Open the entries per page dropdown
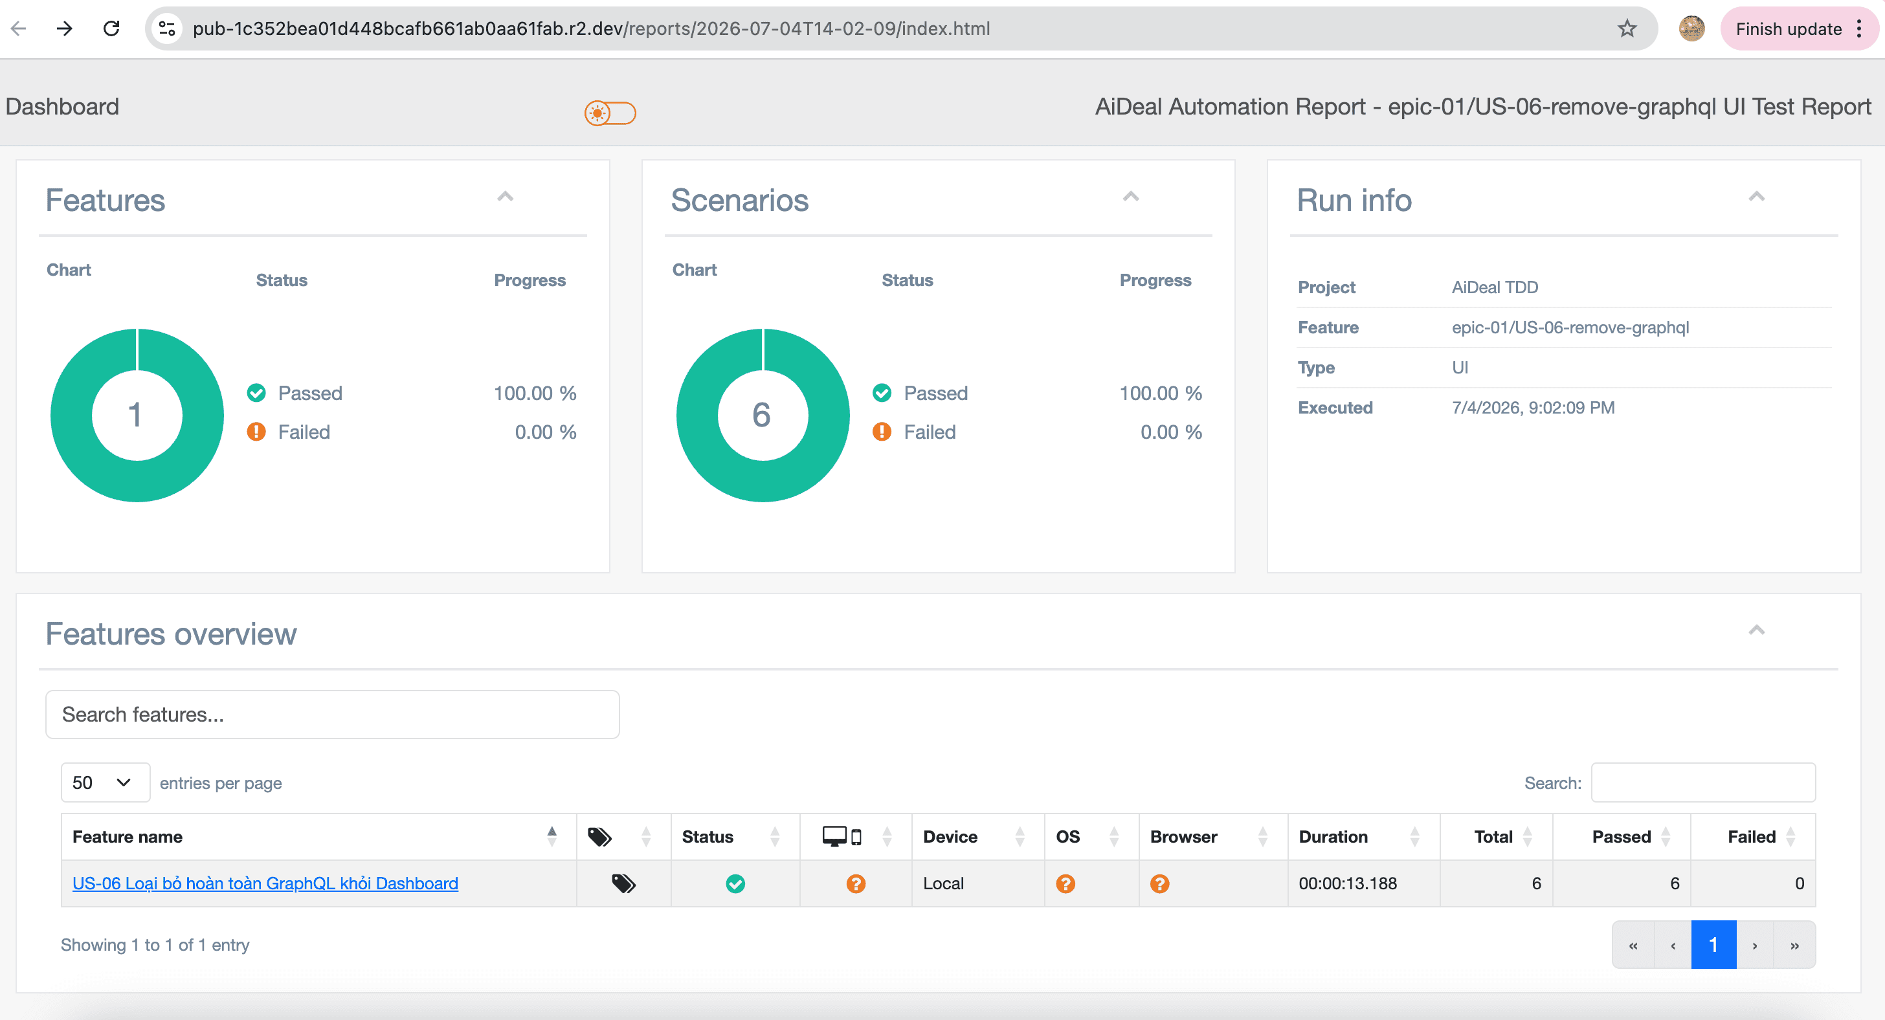This screenshot has height=1020, width=1885. pos(106,782)
